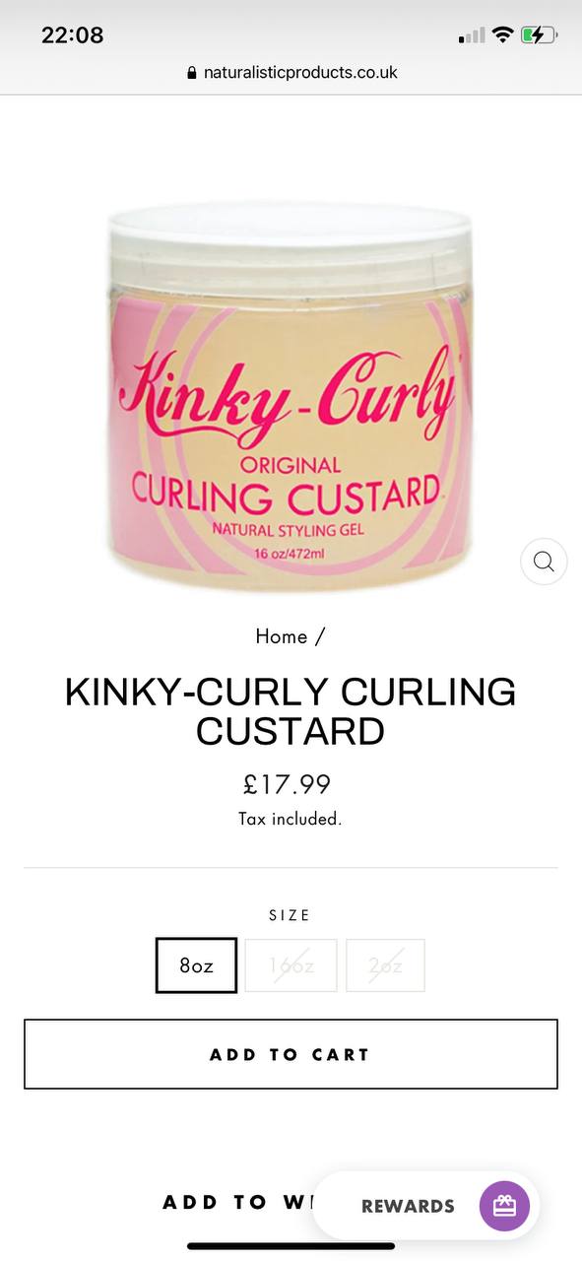Tap the £17.99 price text
The width and height of the screenshot is (582, 1261).
(288, 785)
